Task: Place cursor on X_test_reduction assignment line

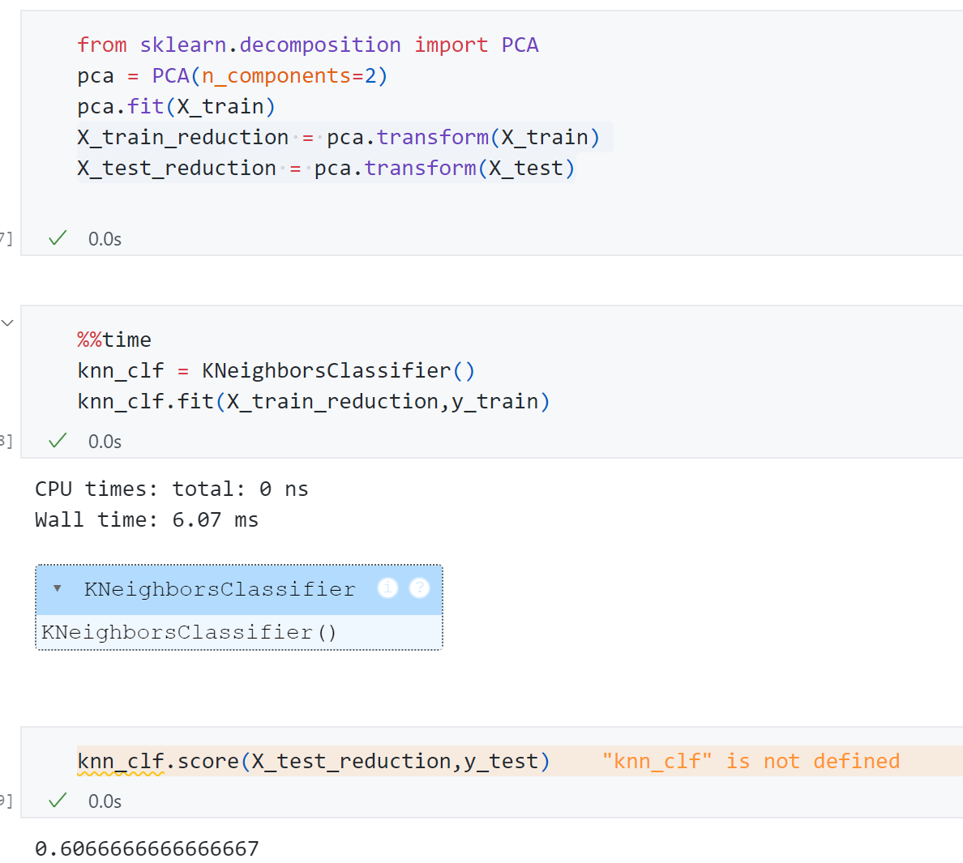Action: click(x=326, y=168)
